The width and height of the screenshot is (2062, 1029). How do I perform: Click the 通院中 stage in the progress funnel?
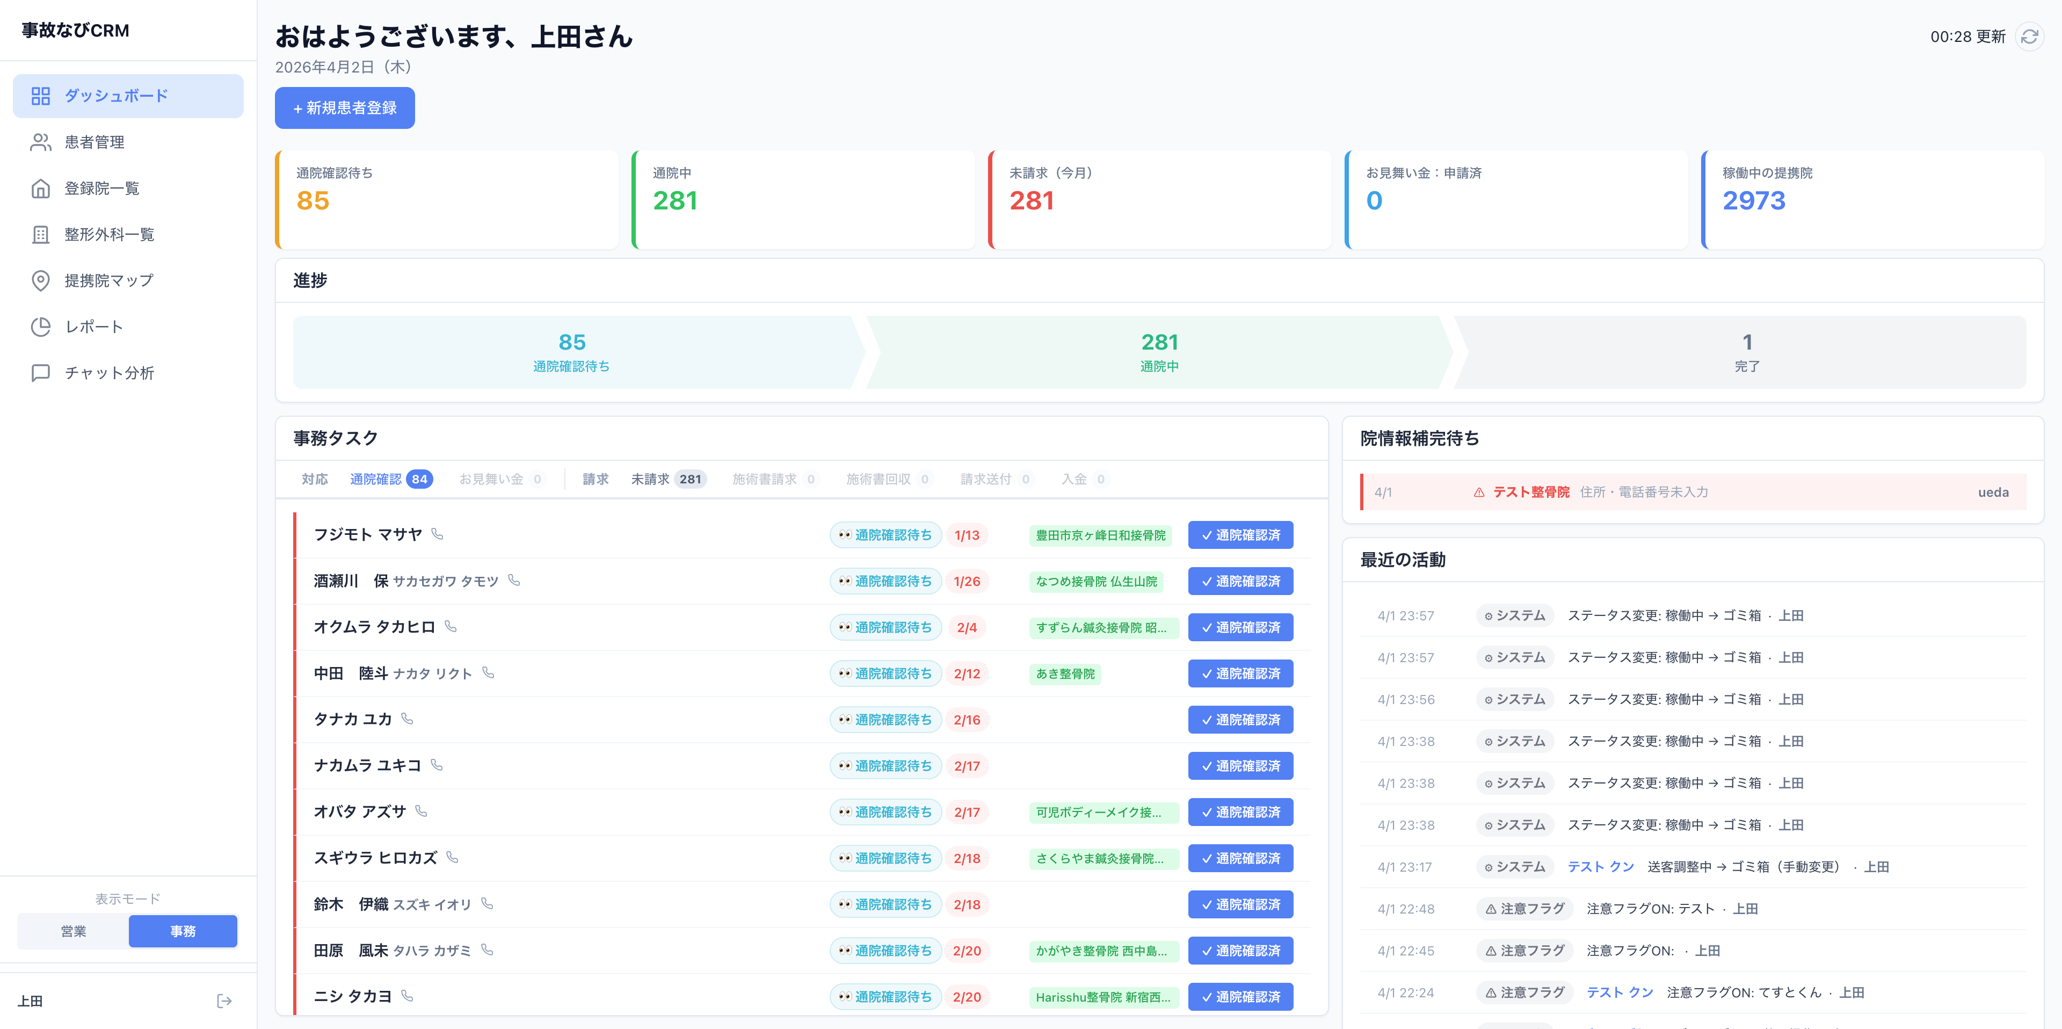tap(1158, 352)
